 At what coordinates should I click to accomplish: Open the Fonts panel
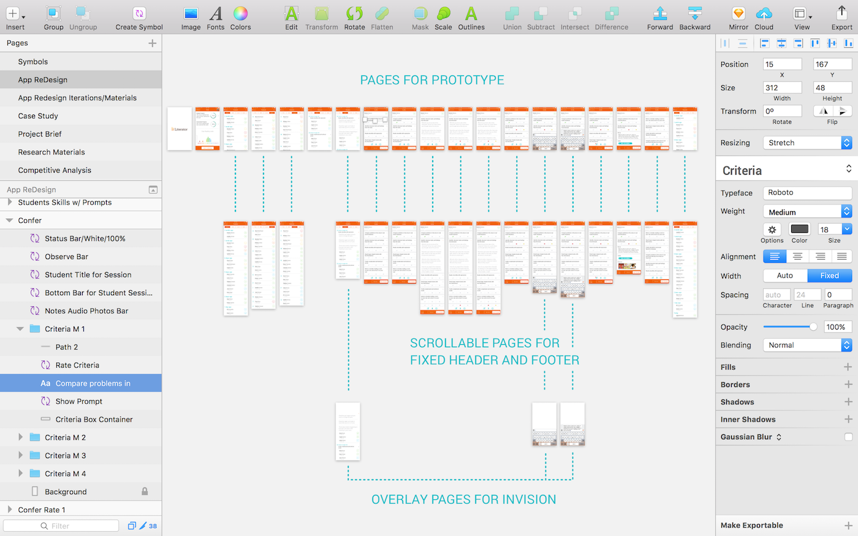tap(216, 13)
